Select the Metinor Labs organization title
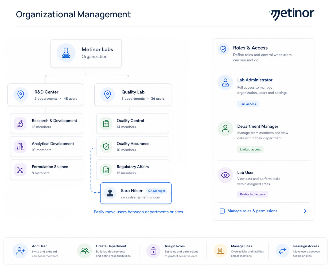Viewport: 331px width, 269px height. click(97, 49)
